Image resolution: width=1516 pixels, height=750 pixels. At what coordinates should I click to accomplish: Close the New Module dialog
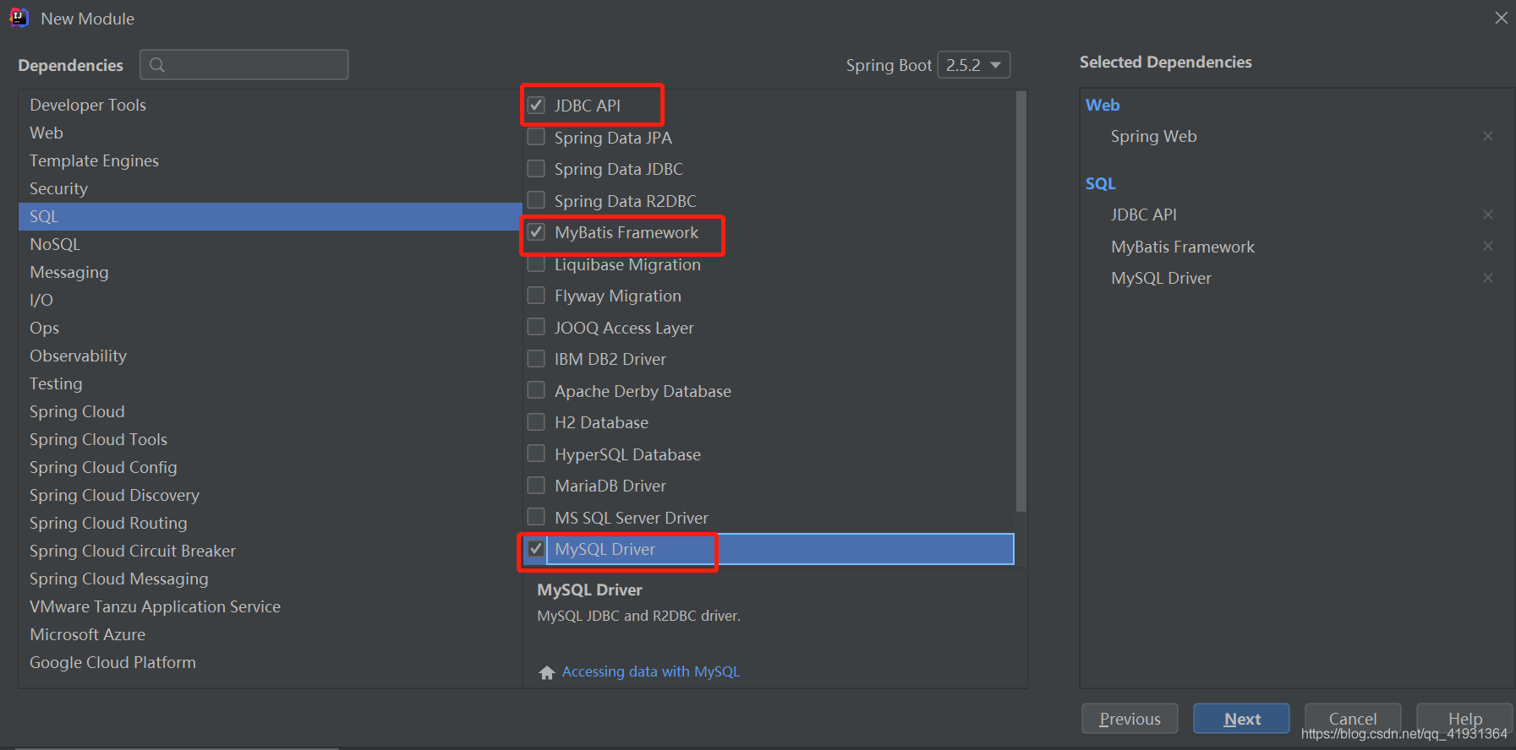[1501, 18]
